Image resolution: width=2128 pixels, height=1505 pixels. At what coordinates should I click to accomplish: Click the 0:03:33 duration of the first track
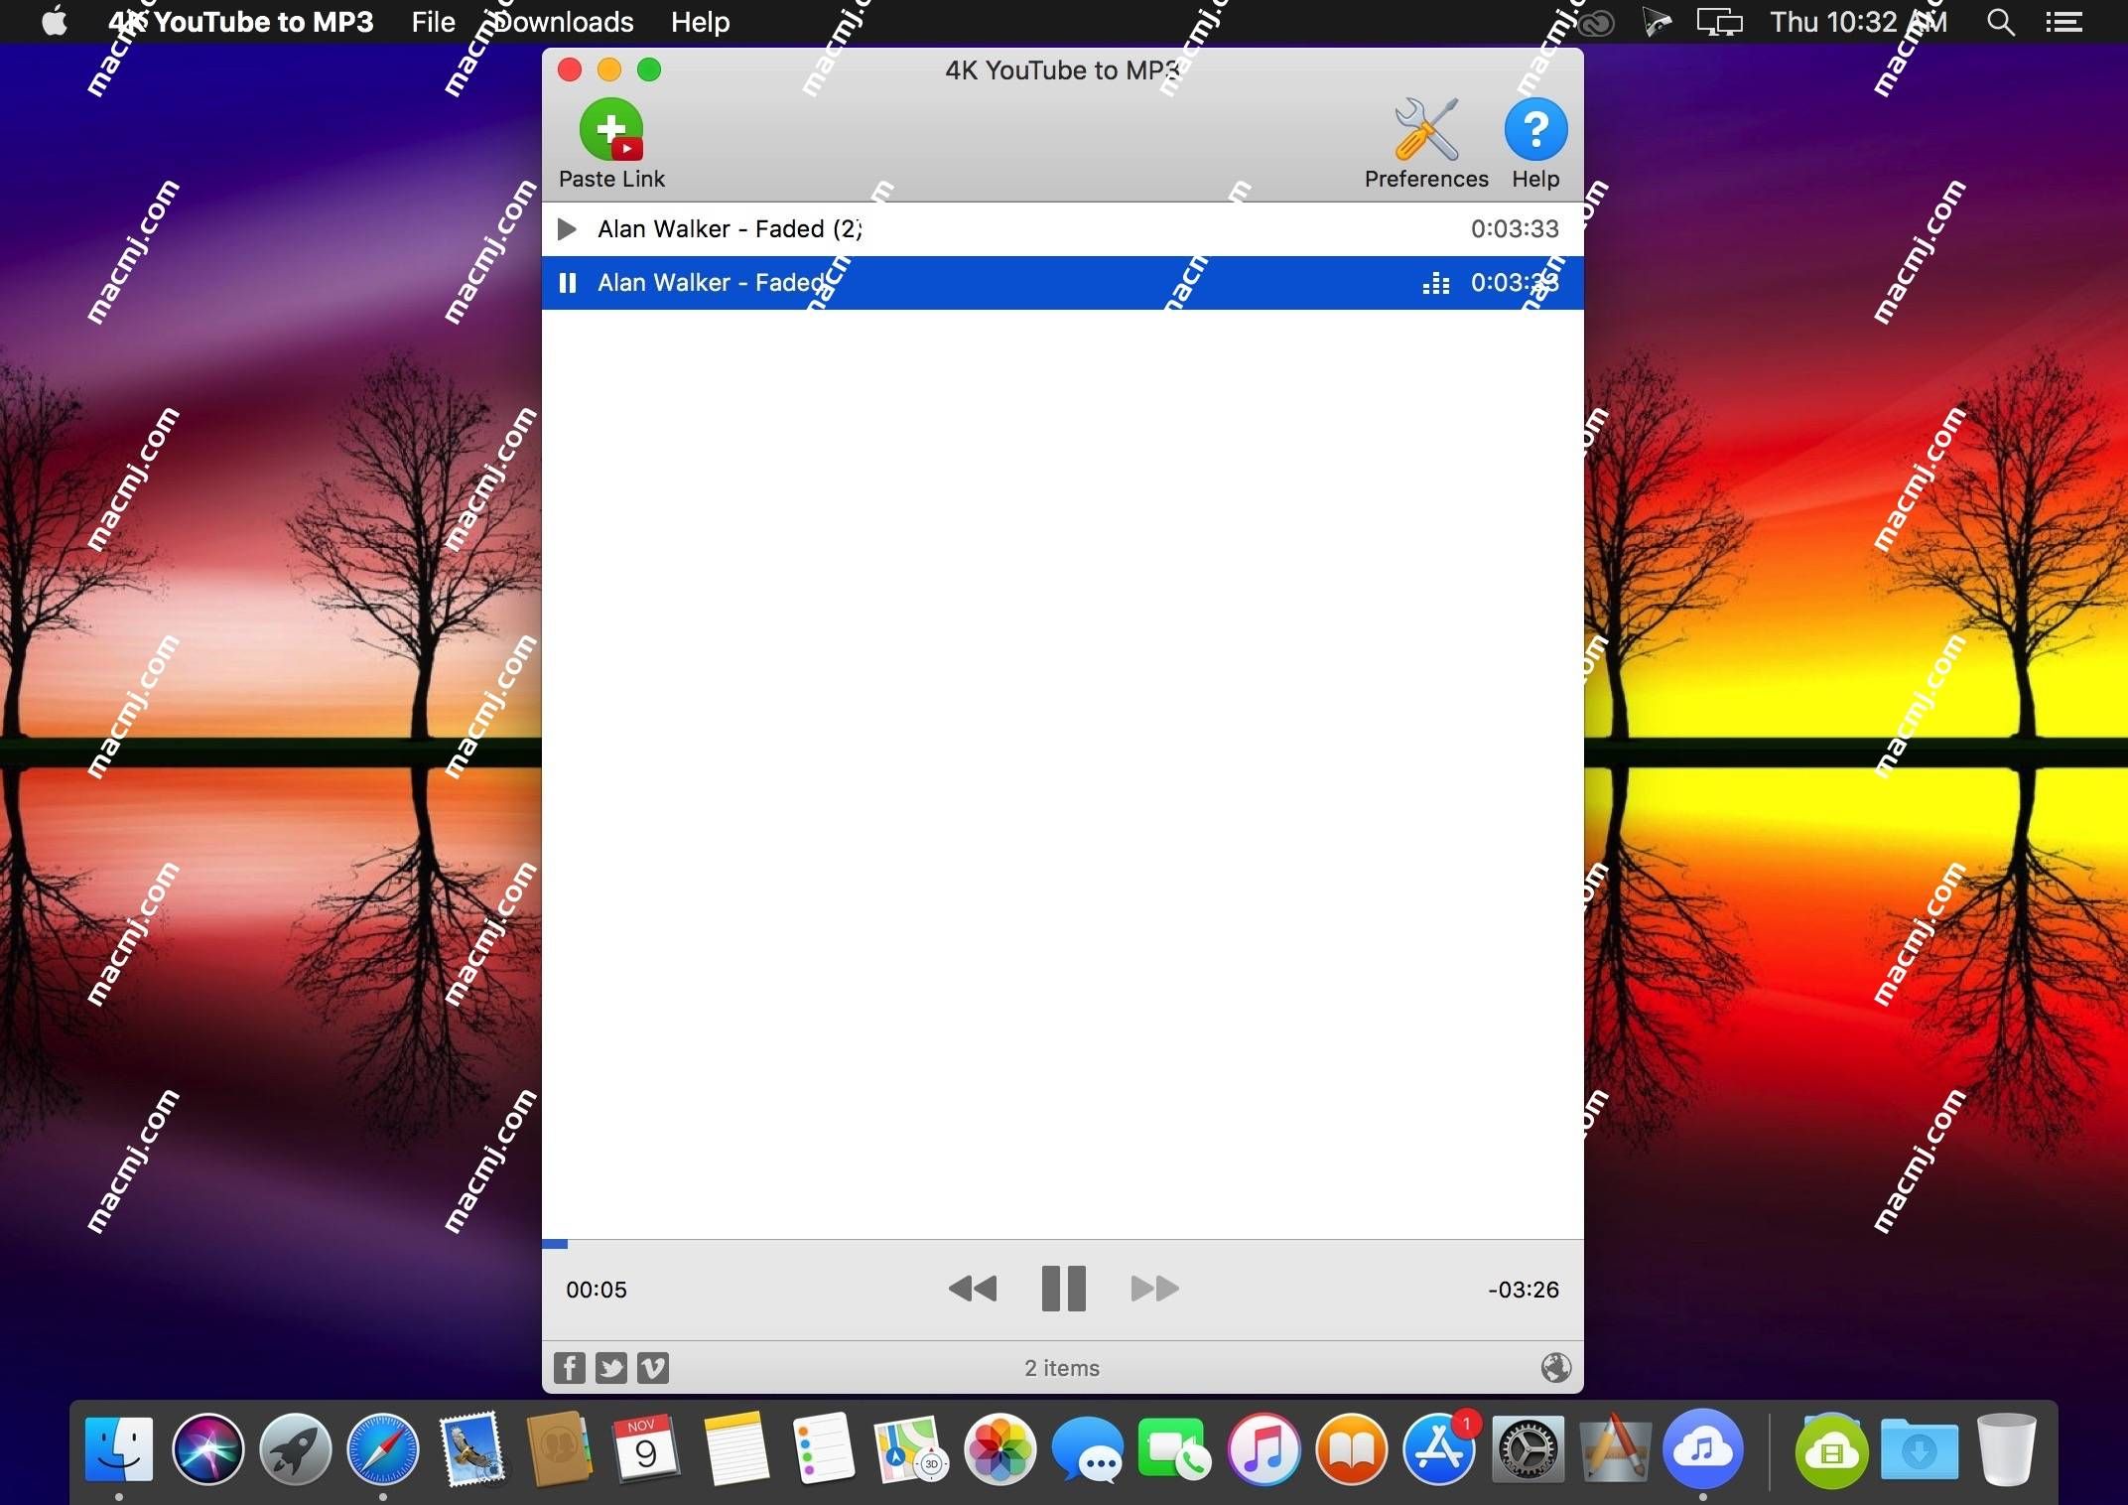tap(1515, 229)
